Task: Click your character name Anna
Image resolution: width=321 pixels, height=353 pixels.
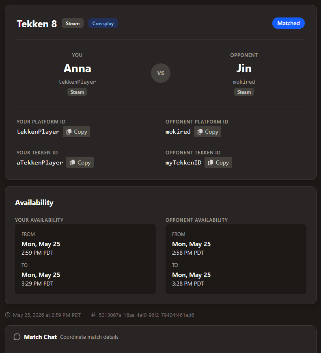Action: [77, 68]
